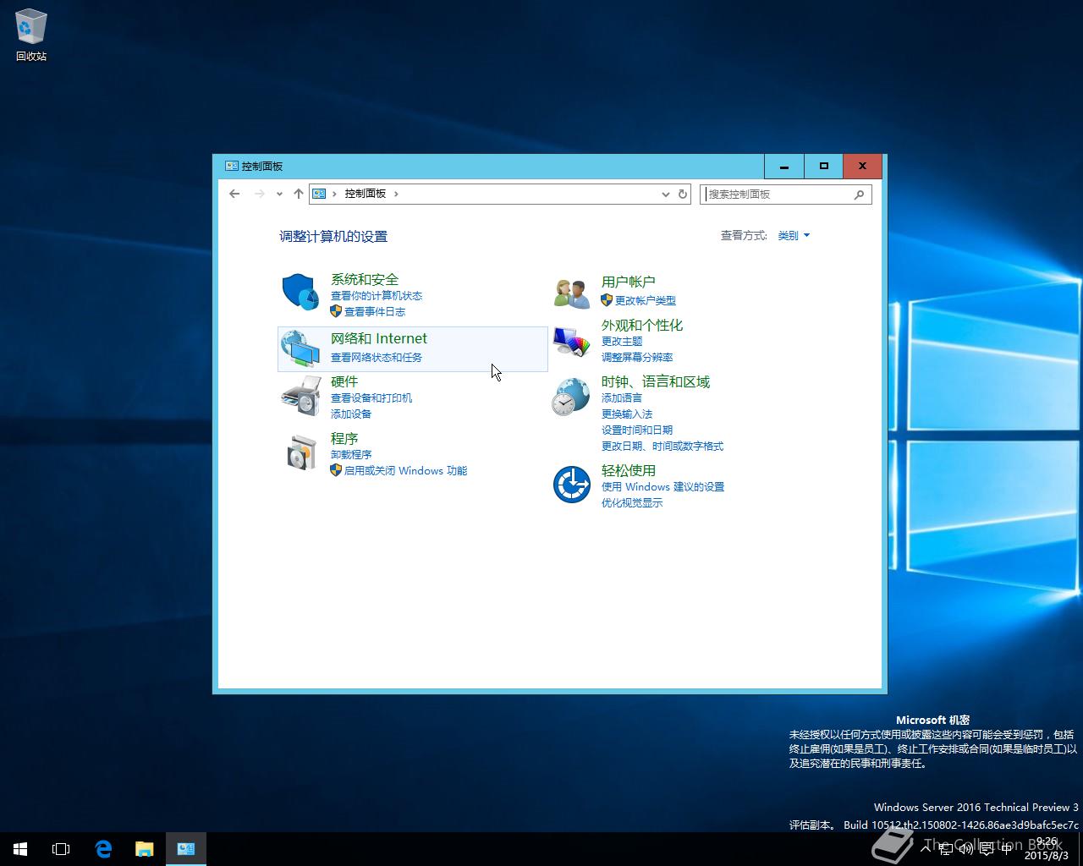Open the 程序 category link
This screenshot has height=866, width=1083.
click(x=344, y=438)
